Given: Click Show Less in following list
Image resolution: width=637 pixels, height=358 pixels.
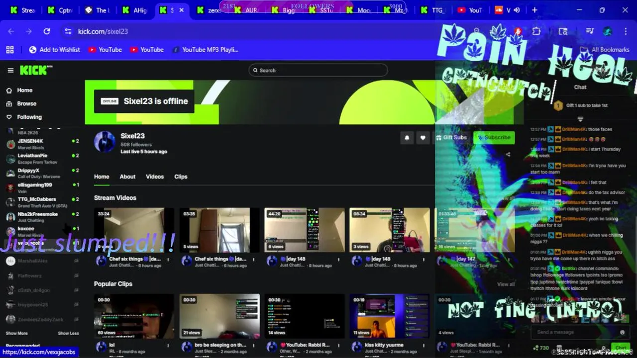Looking at the screenshot, I should [68, 333].
